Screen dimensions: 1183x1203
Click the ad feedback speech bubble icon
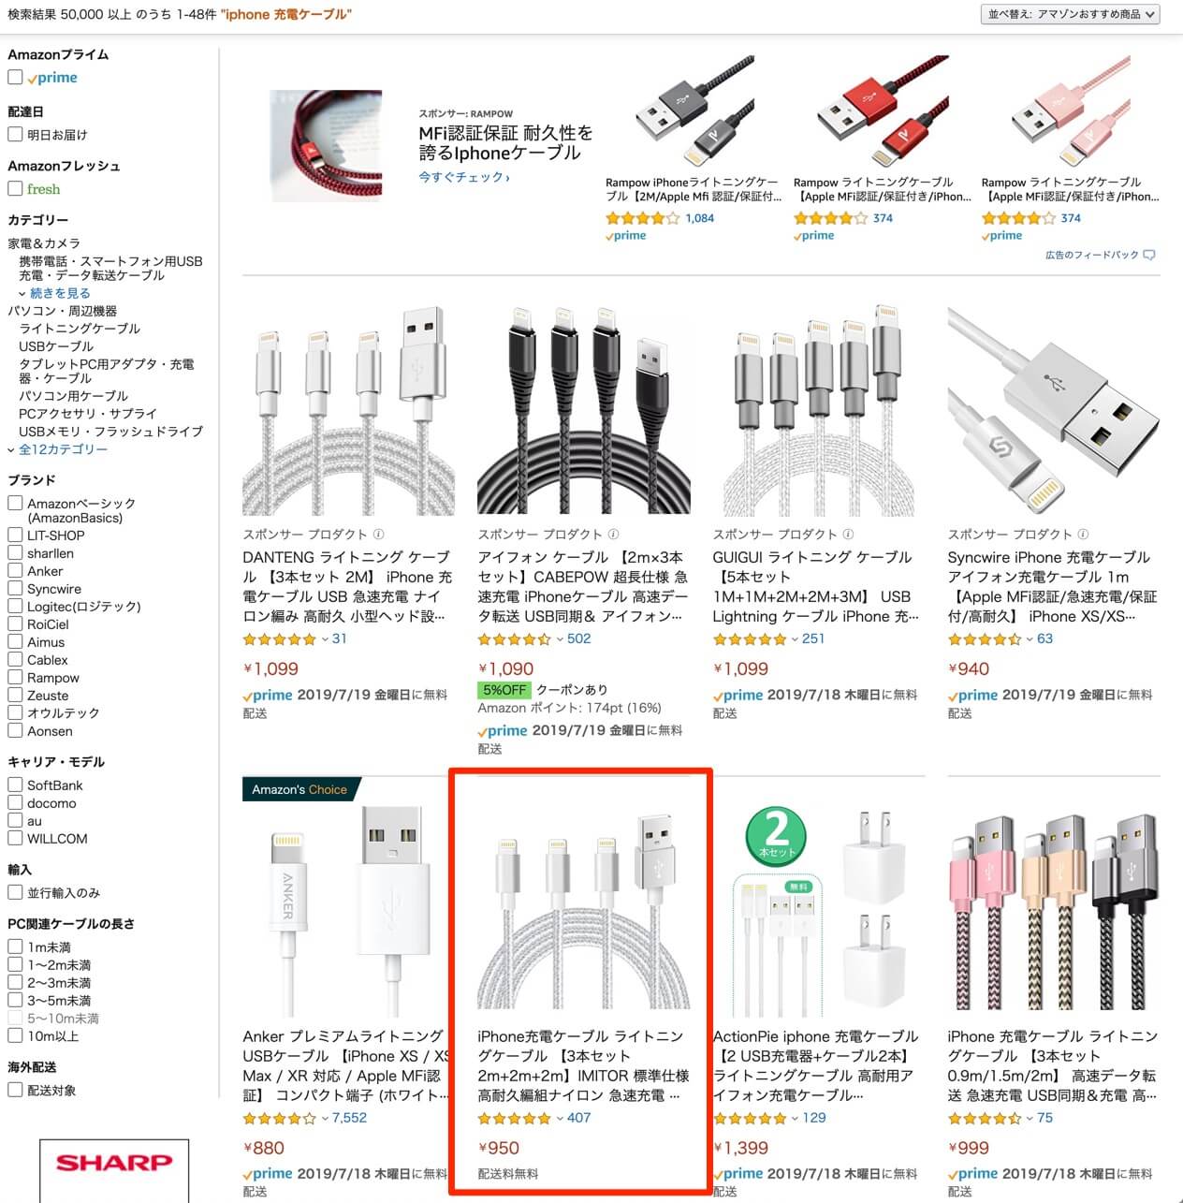click(1149, 255)
